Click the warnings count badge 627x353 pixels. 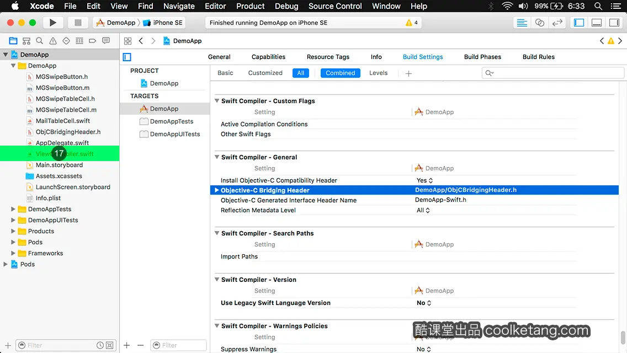pos(412,23)
